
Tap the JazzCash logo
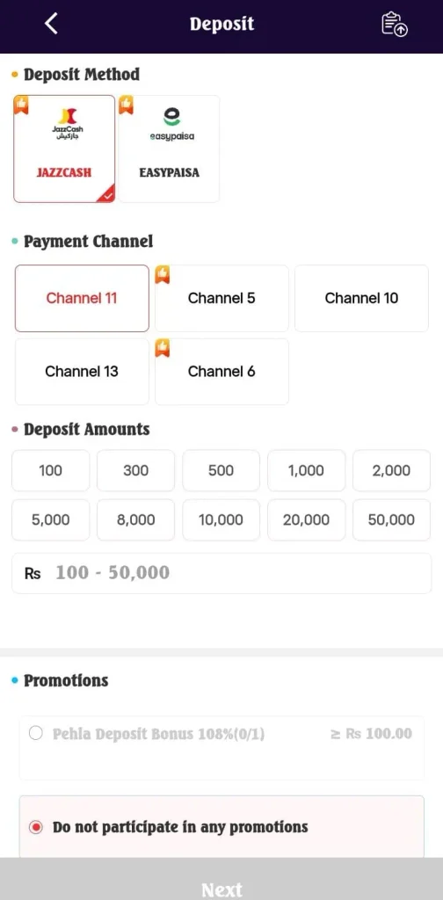point(68,123)
